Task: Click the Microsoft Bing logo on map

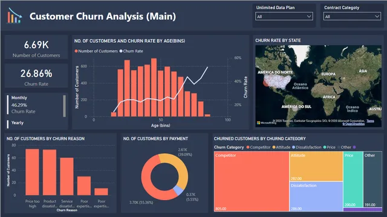Action: tap(267, 122)
